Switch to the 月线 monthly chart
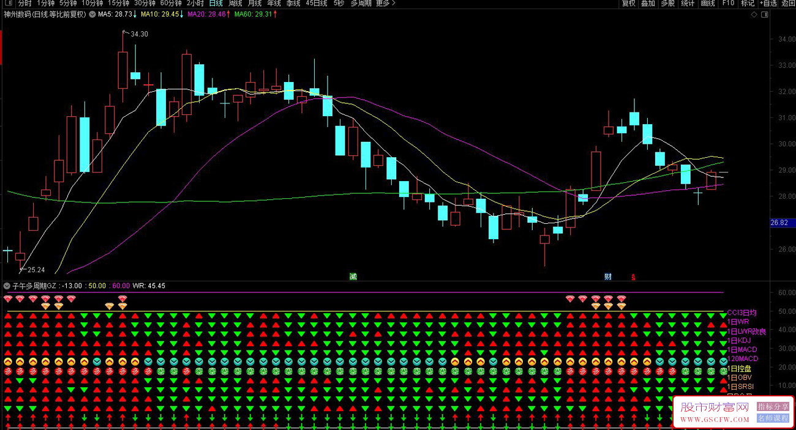The height and width of the screenshot is (430, 796). (x=254, y=3)
